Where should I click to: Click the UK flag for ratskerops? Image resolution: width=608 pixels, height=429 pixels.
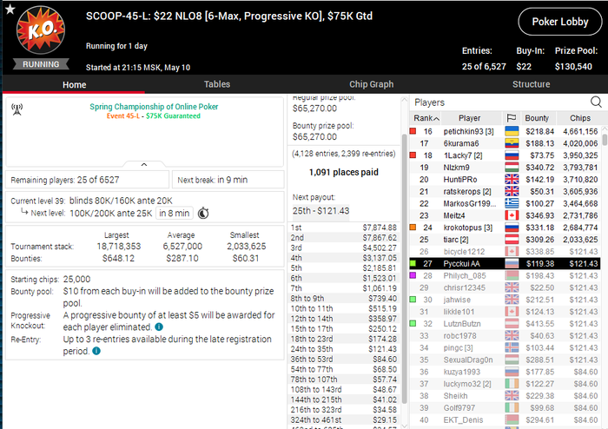click(512, 191)
